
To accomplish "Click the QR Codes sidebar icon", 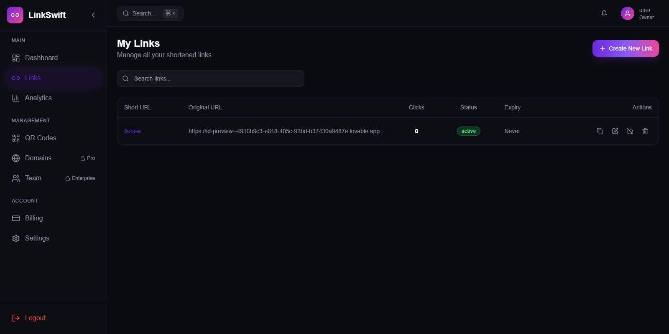I will point(16,138).
